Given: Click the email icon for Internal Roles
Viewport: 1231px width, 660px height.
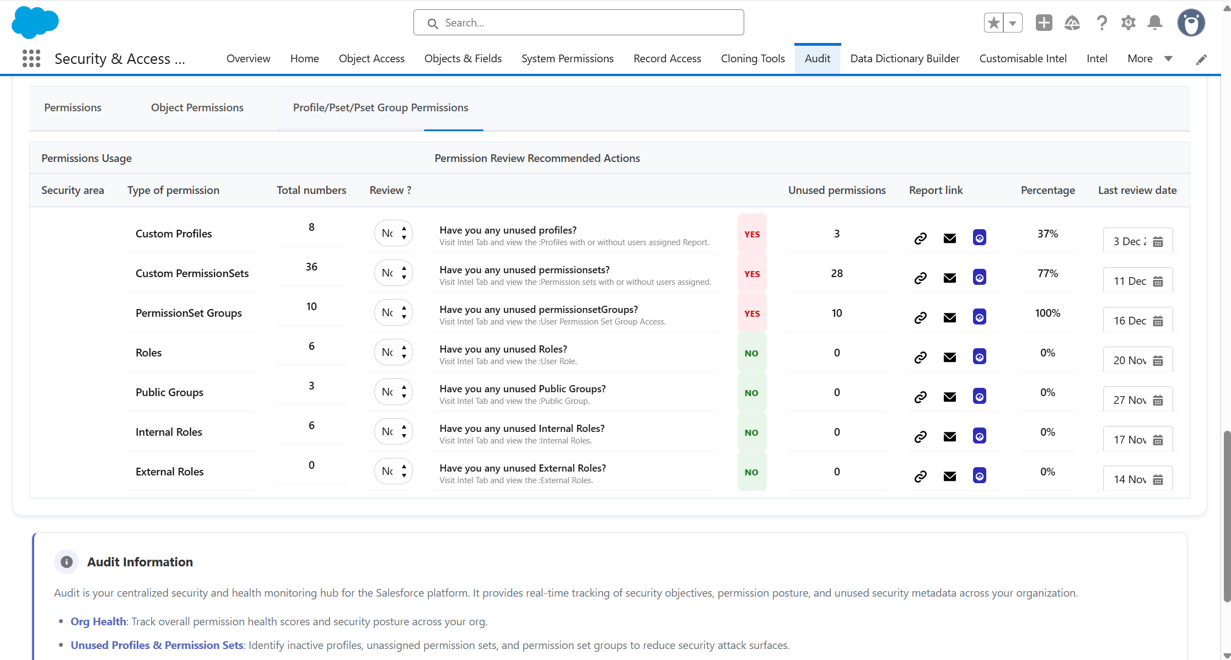Looking at the screenshot, I should point(950,436).
